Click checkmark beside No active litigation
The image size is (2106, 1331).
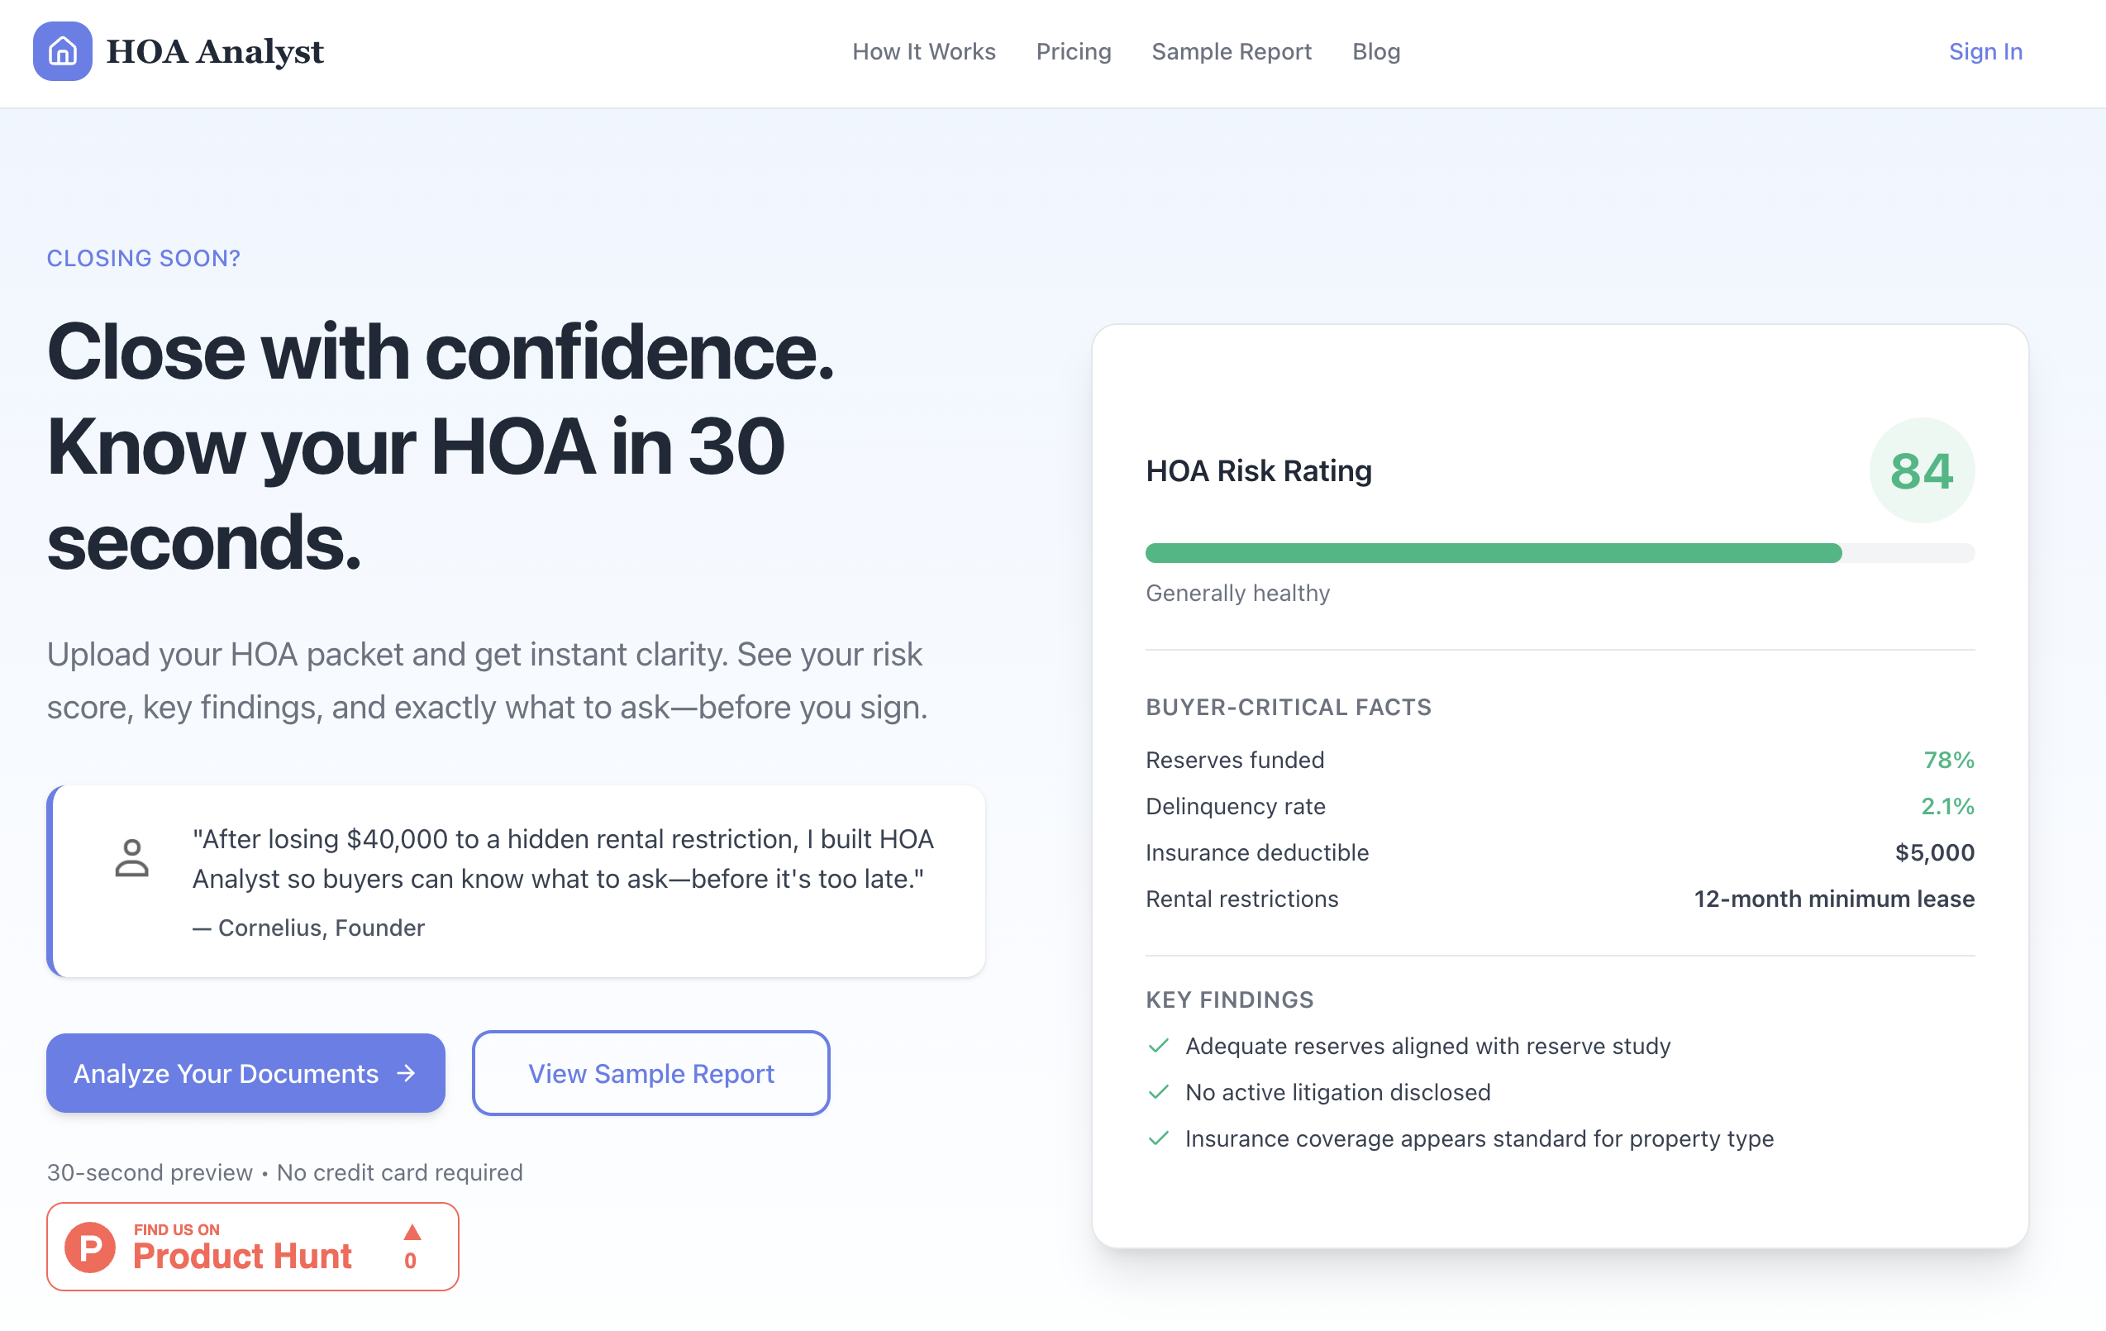coord(1159,1092)
